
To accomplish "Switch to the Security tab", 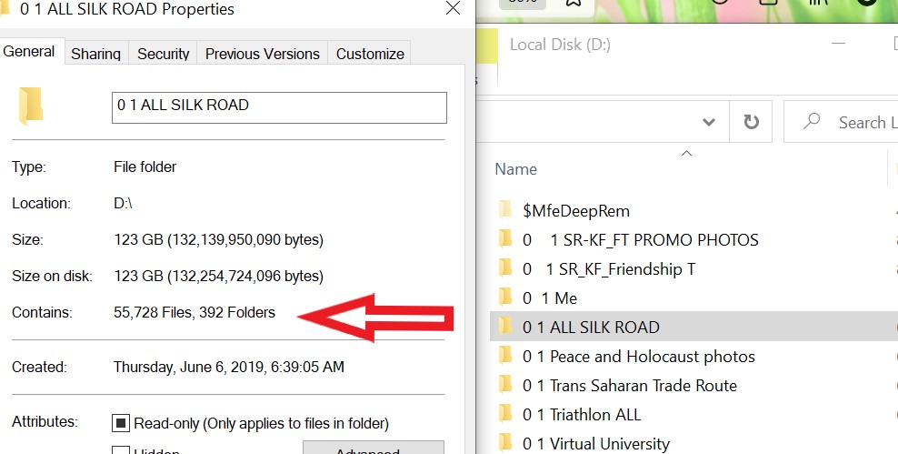I will click(x=163, y=54).
